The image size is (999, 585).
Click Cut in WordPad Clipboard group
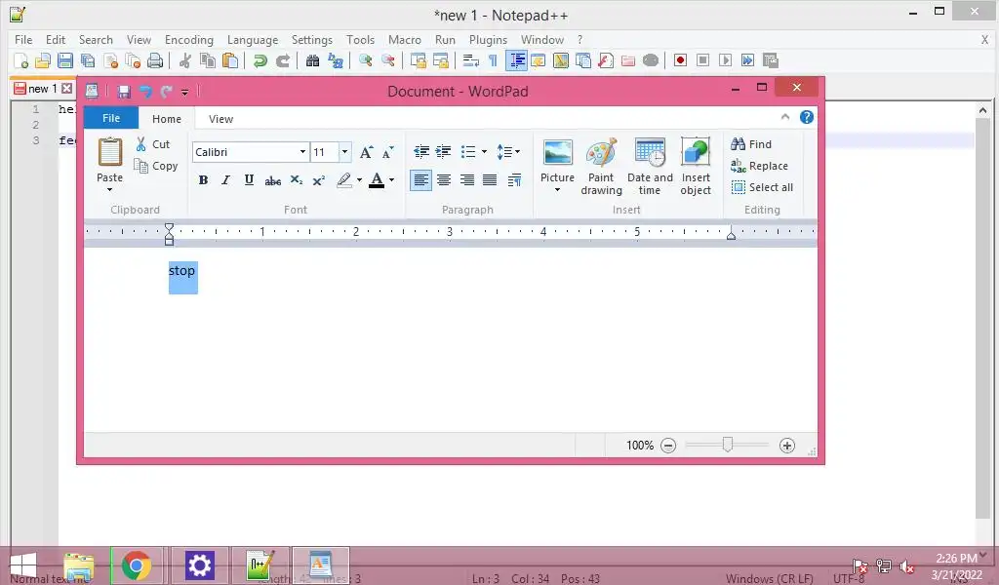153,144
